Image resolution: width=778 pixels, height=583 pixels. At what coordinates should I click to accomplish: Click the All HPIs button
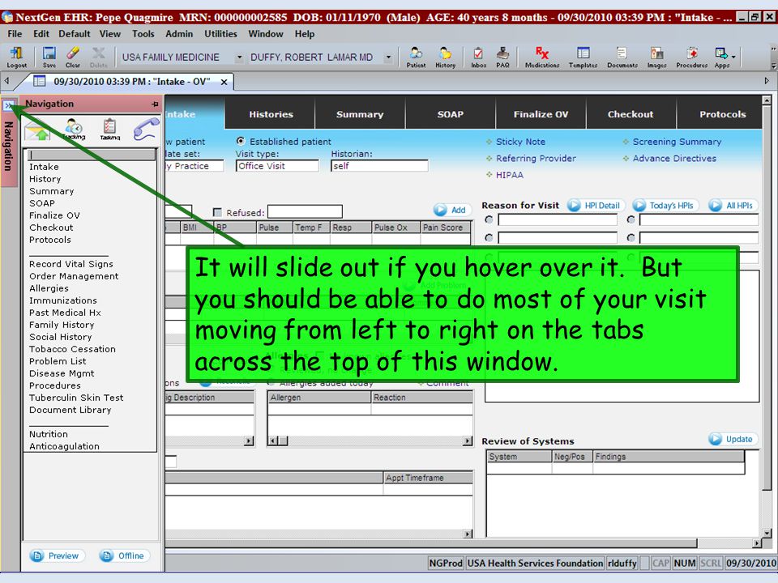[x=732, y=205]
